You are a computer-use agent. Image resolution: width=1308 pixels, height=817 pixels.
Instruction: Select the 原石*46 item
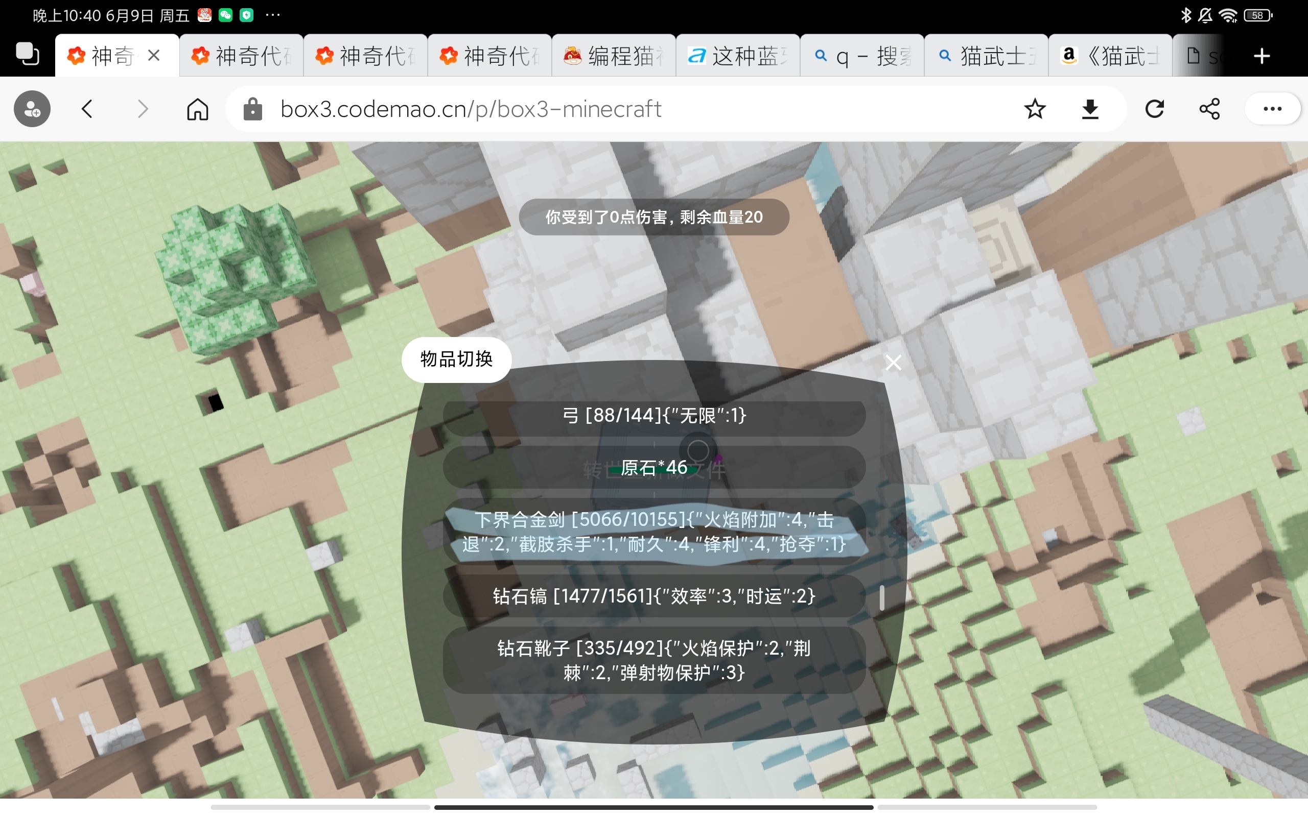click(654, 468)
